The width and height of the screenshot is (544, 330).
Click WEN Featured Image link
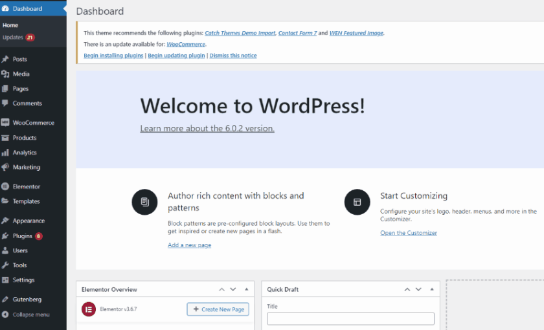pos(356,33)
